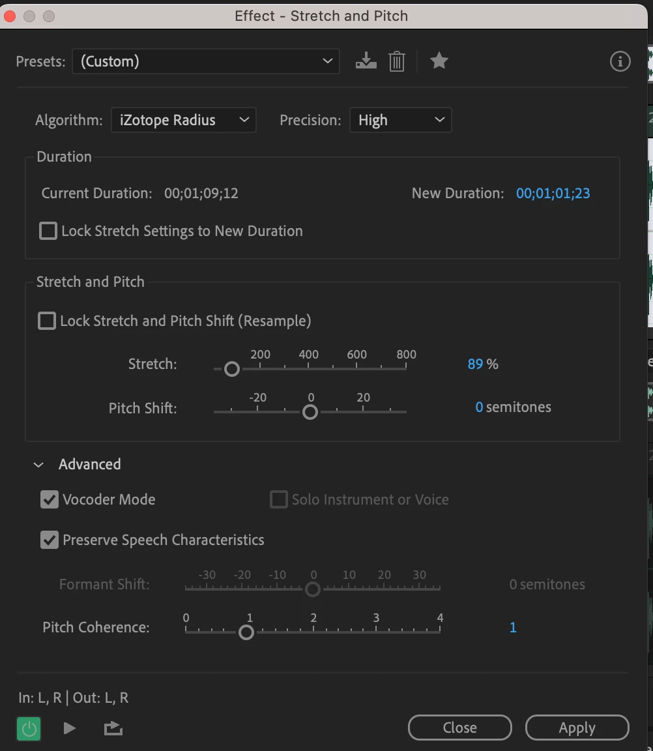Click the Pitch Coherence slider handle
653x751 pixels.
coord(246,632)
